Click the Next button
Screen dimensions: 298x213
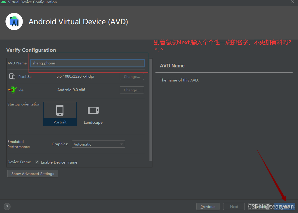pyautogui.click(x=234, y=206)
